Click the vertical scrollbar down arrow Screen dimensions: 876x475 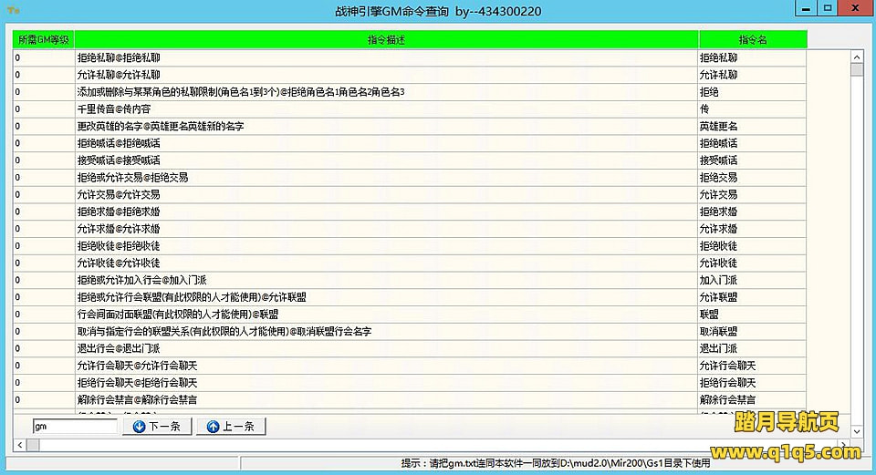(857, 431)
